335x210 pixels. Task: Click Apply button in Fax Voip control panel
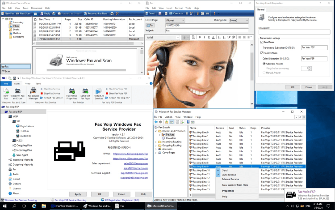[78, 194]
